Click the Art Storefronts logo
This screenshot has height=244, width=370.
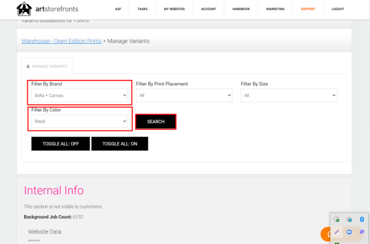click(x=47, y=9)
